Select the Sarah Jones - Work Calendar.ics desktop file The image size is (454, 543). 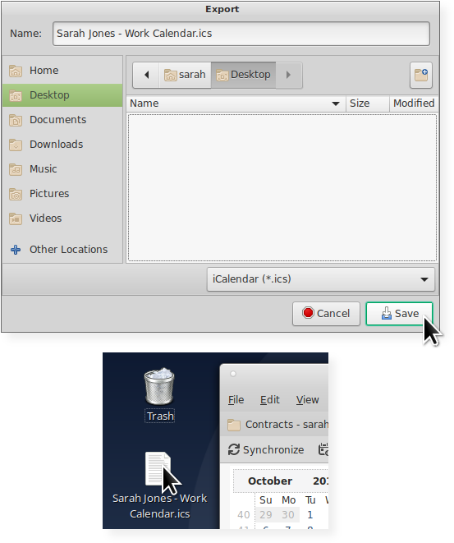tap(159, 485)
